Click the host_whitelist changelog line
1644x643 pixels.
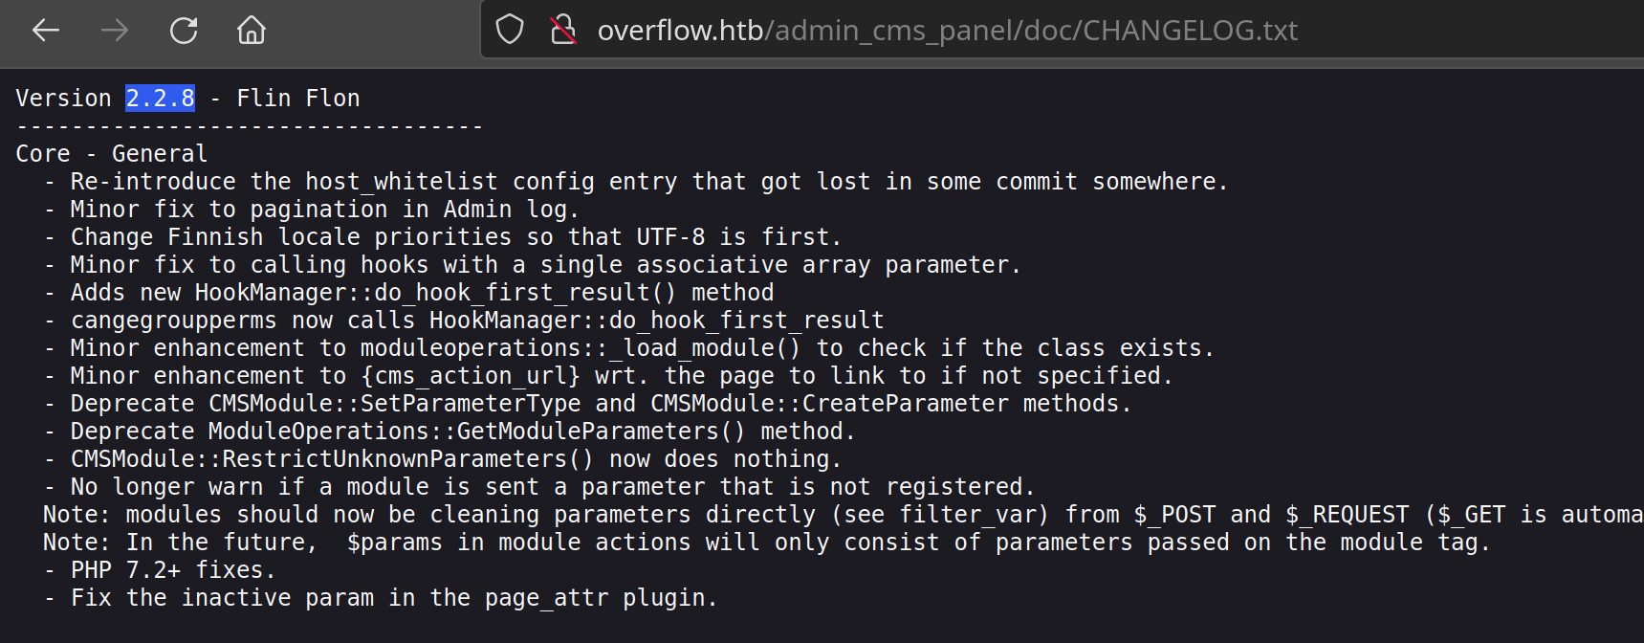pos(648,182)
